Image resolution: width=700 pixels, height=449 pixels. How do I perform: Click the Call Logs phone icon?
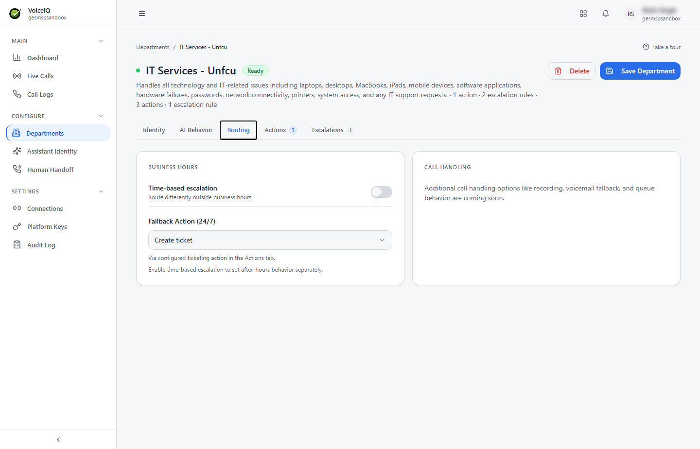(x=17, y=94)
